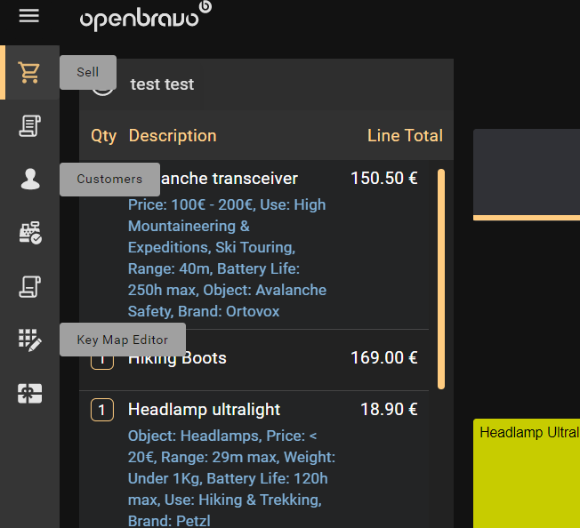
Task: Click the quantity box for Hiking Boots
Action: pos(102,361)
